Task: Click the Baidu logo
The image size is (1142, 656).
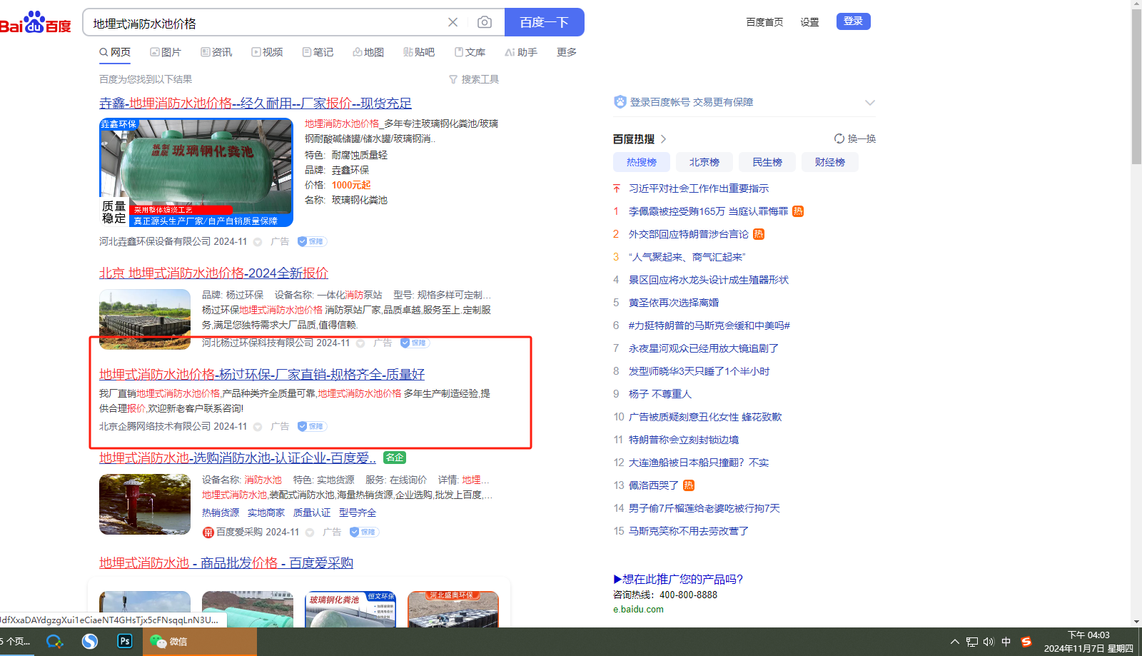Action: [36, 23]
